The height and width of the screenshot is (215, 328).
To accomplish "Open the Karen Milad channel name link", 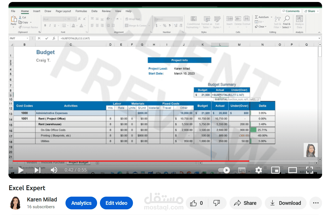I will 42,199.
